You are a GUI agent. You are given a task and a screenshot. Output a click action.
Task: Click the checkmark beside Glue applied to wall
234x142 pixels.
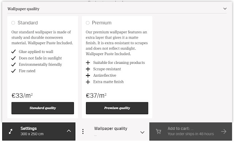14,51
